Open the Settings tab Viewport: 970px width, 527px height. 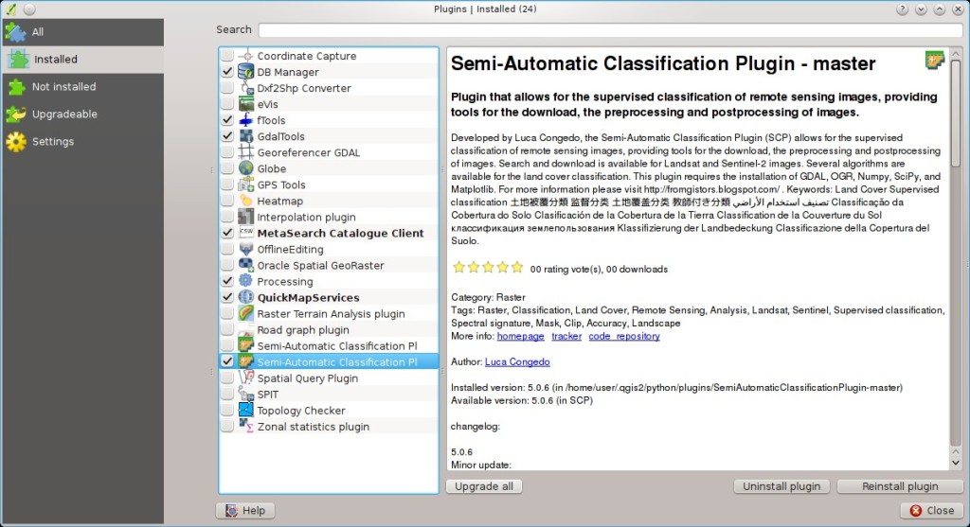82,142
